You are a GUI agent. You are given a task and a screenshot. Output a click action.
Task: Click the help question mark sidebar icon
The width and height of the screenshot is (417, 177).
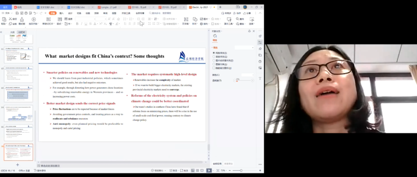pyautogui.click(x=260, y=61)
